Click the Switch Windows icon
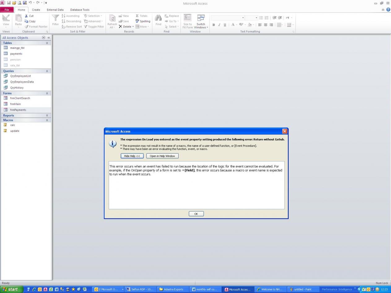This screenshot has height=293, width=391. tap(201, 18)
